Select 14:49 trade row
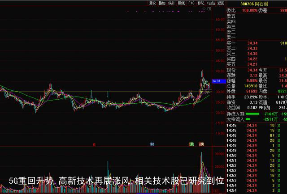The image size is (287, 194). point(257,150)
